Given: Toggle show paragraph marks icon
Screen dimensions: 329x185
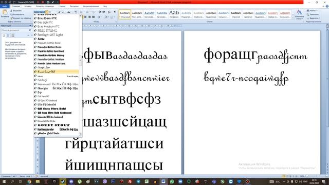Looking at the screenshot, I should click(x=115, y=12).
